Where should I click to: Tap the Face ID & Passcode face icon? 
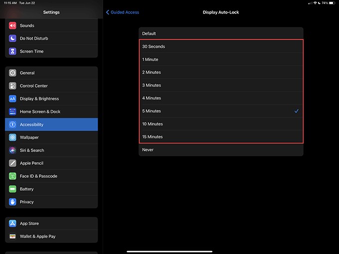pyautogui.click(x=12, y=176)
